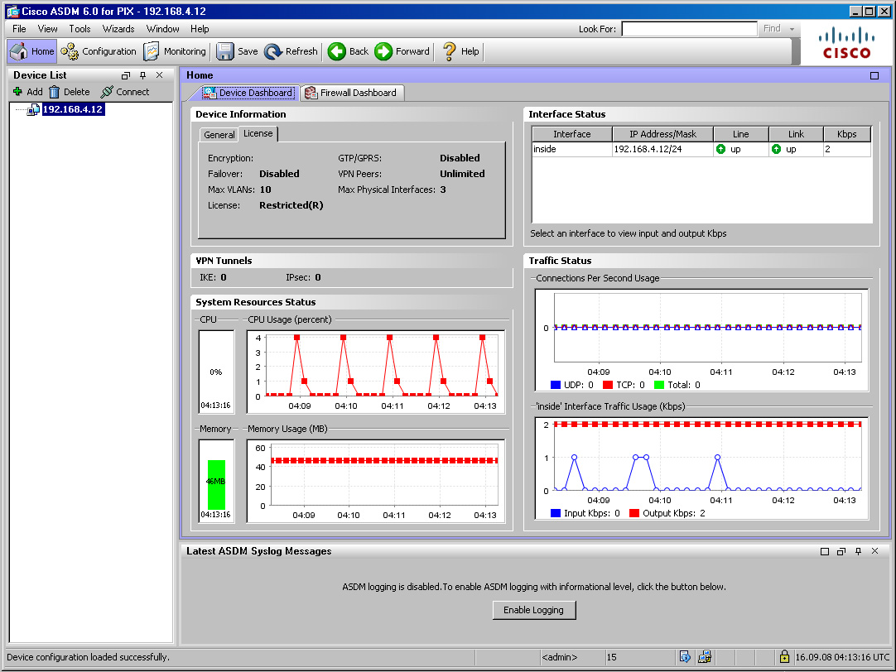Open Help from the toolbar
This screenshot has width=896, height=672.
[460, 51]
